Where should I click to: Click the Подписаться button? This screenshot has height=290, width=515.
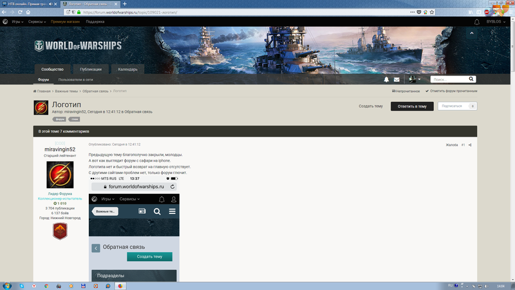[x=457, y=106]
